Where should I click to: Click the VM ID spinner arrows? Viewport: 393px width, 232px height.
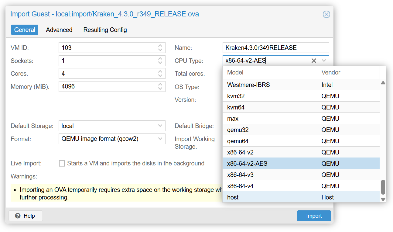[x=160, y=48]
